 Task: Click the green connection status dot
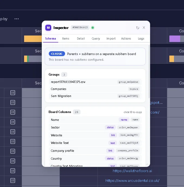pos(92,28)
